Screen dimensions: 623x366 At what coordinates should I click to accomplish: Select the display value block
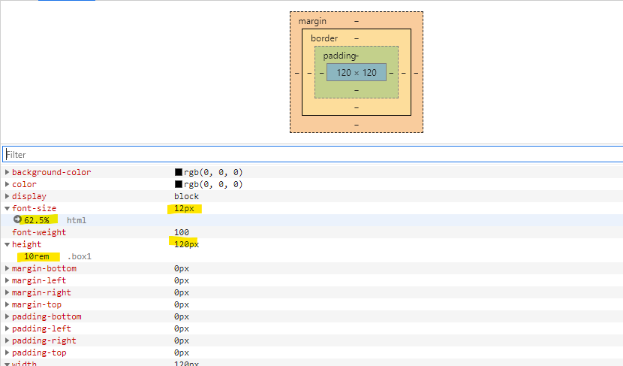(186, 196)
